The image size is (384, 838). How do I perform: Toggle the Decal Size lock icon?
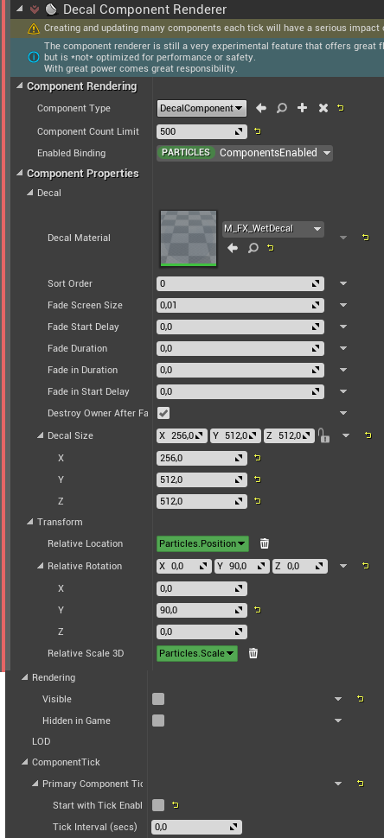click(x=323, y=436)
